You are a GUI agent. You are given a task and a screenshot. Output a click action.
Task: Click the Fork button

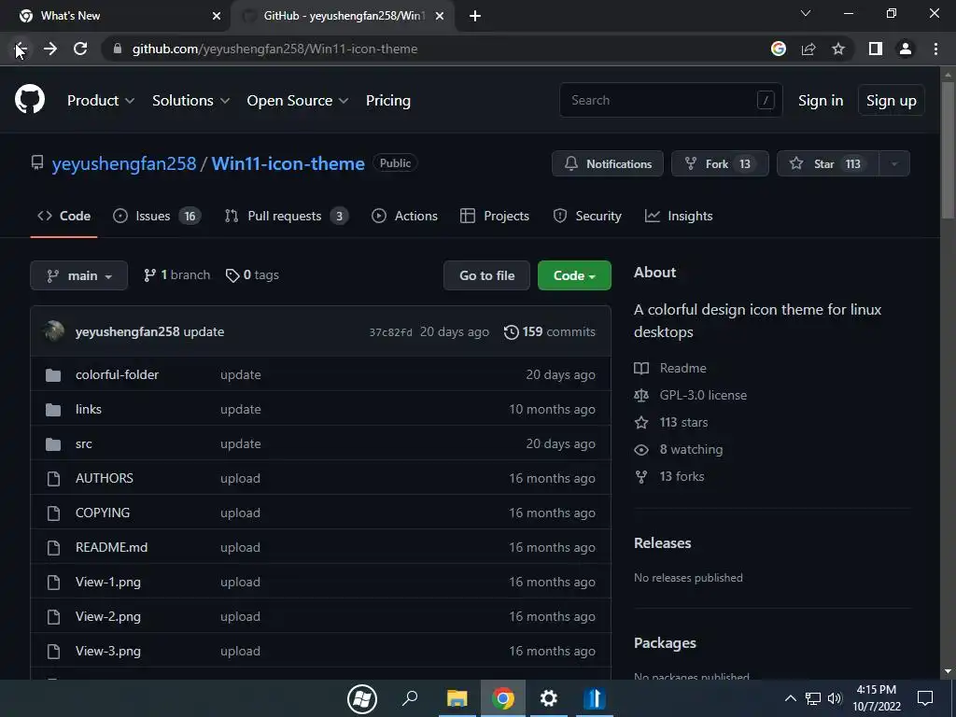point(720,163)
